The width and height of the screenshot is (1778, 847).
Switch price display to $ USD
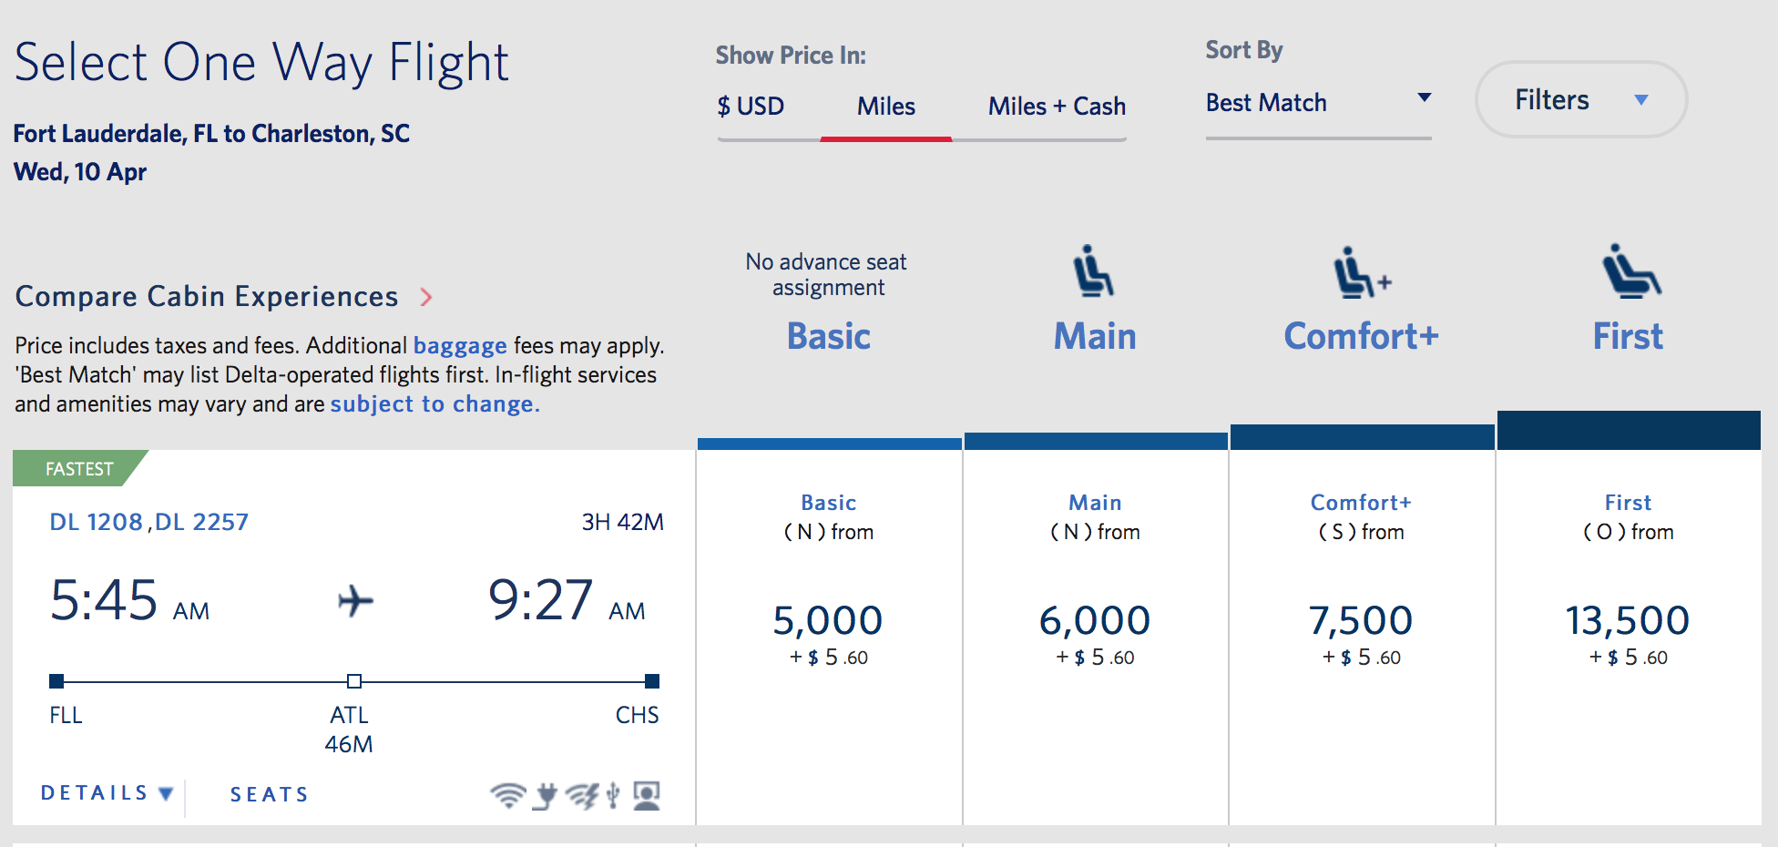point(751,107)
